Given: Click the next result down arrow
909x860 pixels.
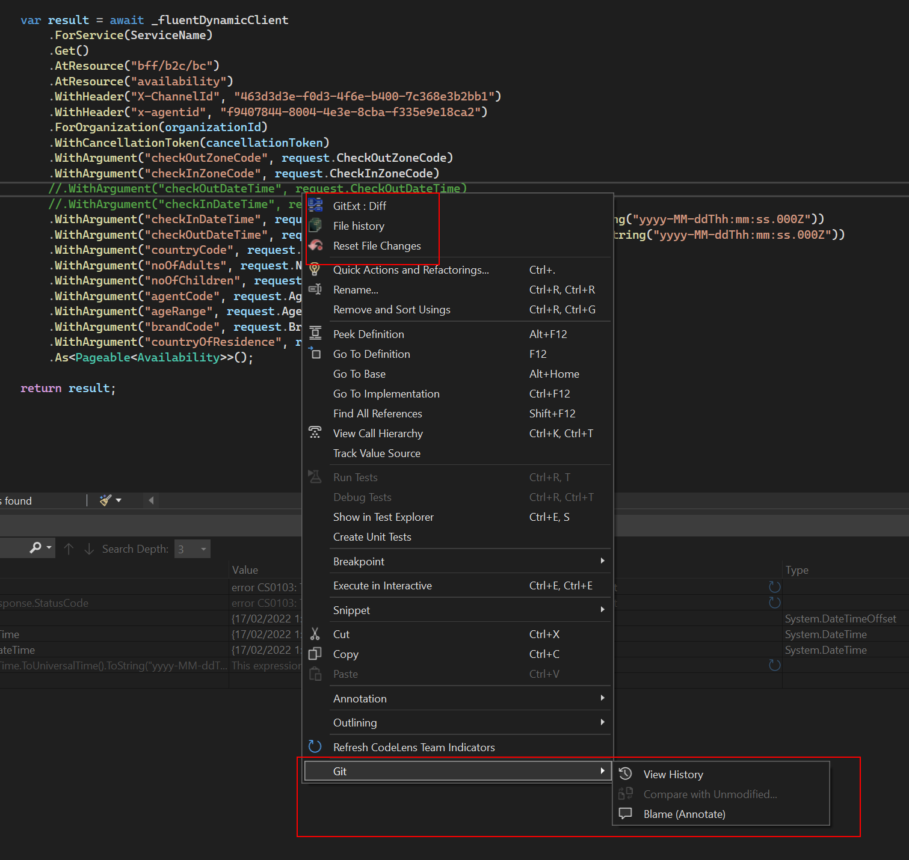Looking at the screenshot, I should pyautogui.click(x=89, y=548).
